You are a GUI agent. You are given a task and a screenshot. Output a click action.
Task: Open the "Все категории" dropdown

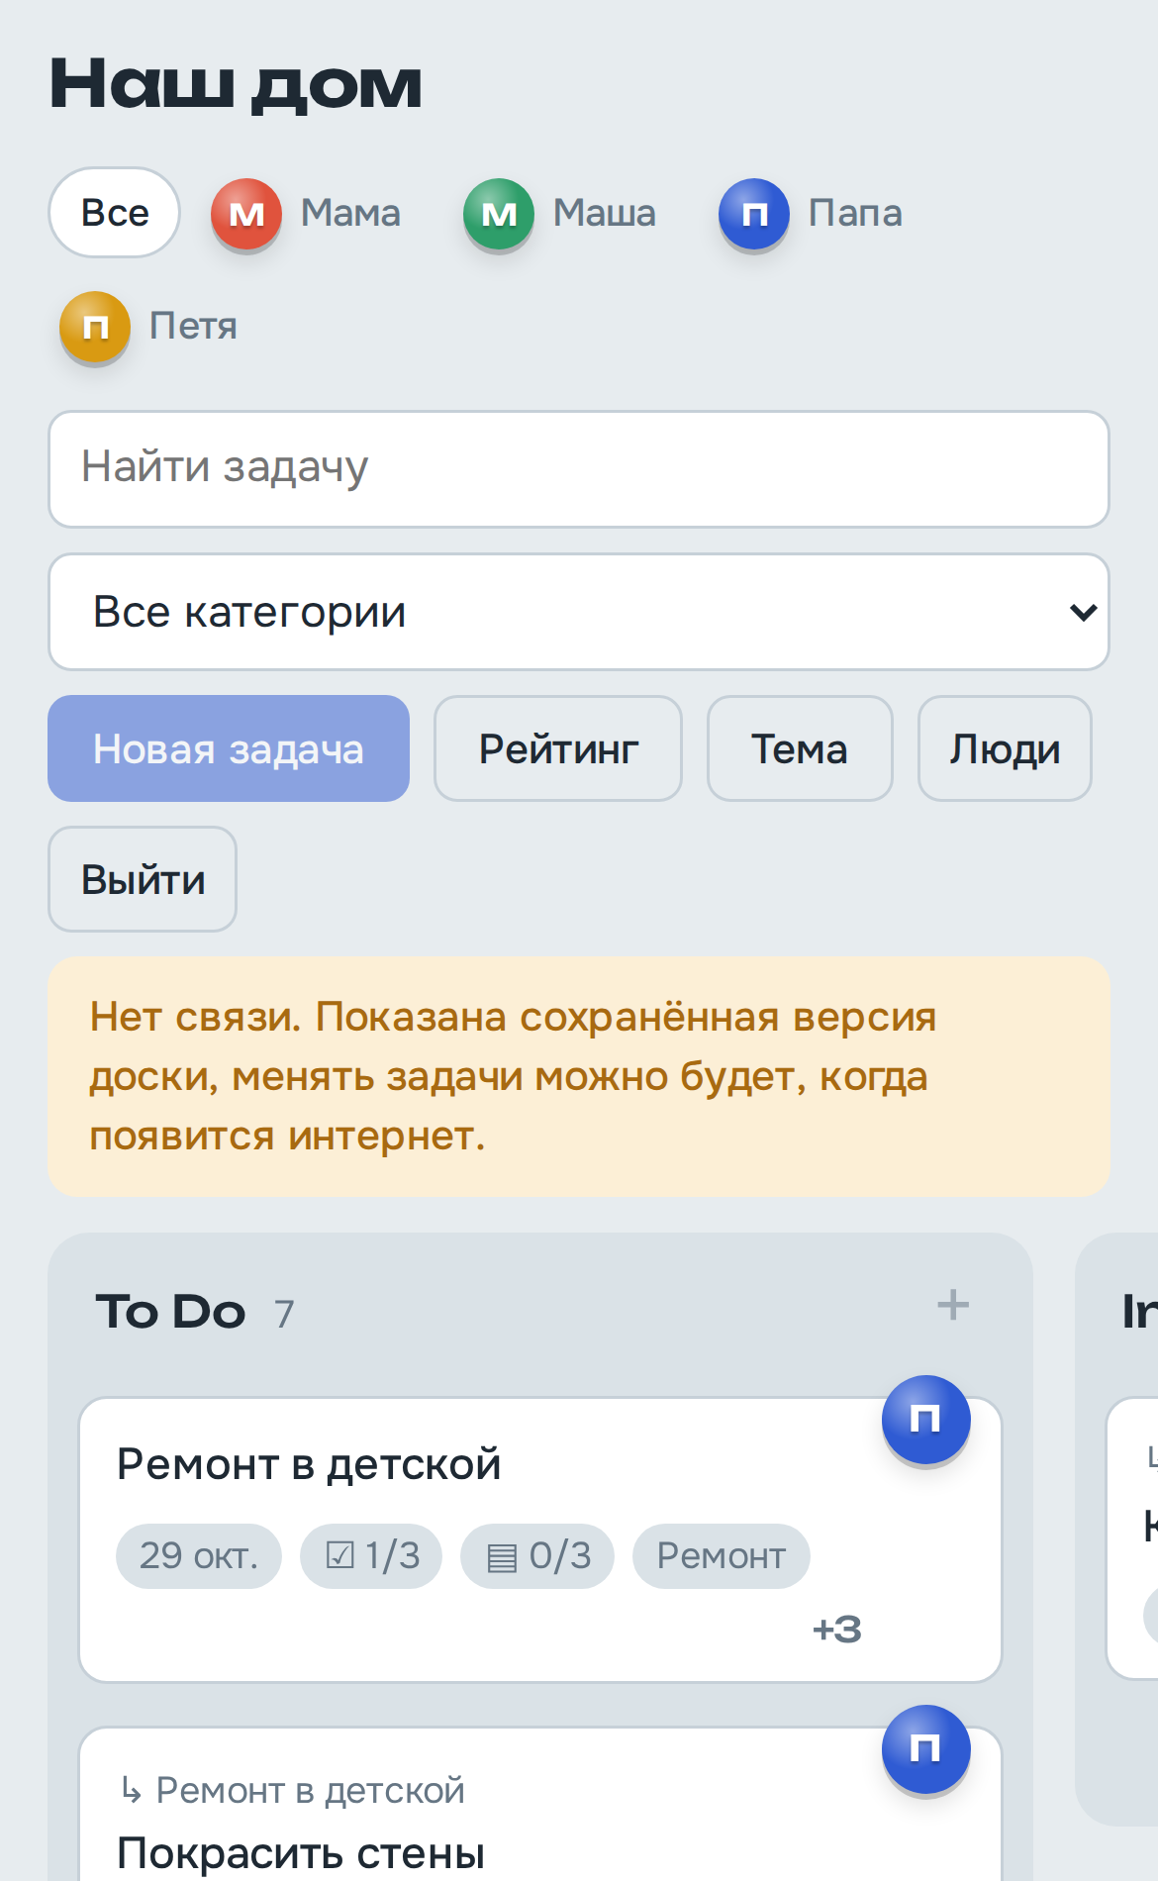click(579, 612)
